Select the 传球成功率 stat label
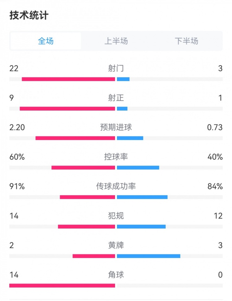The height and width of the screenshot is (301, 232). point(116,186)
